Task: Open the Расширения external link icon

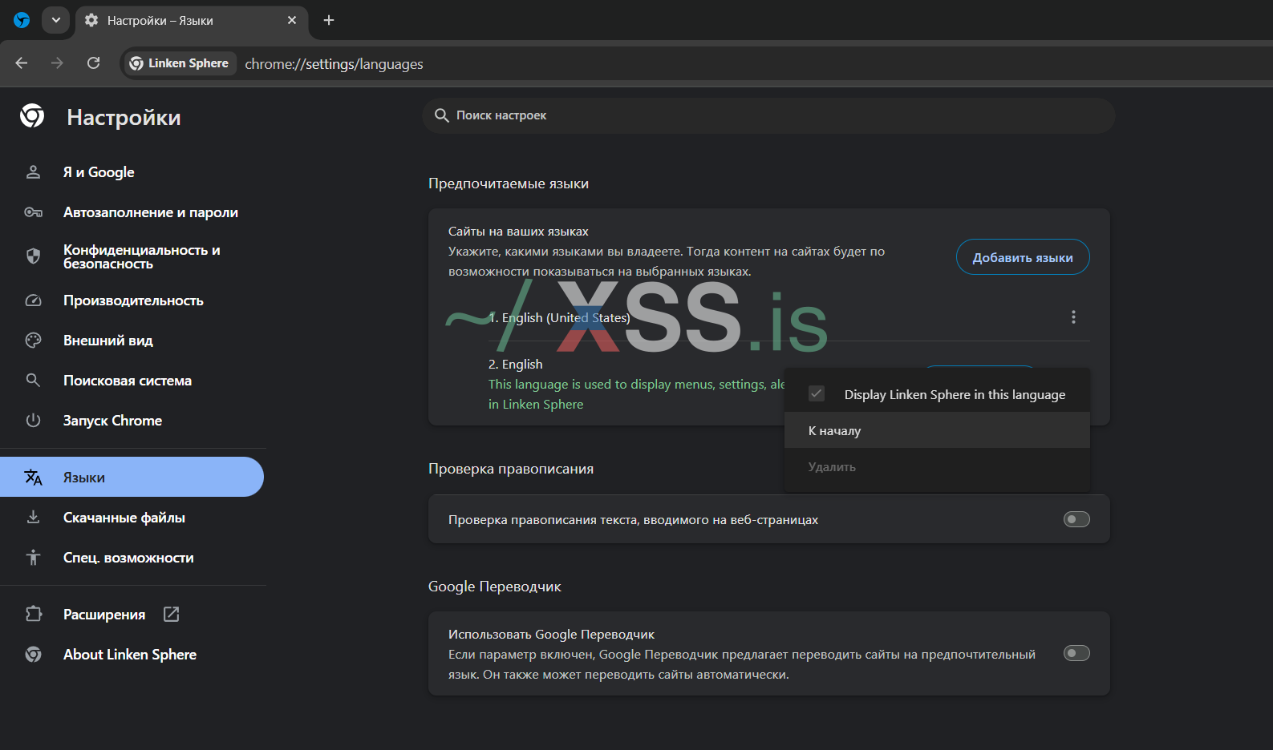Action: coord(171,615)
